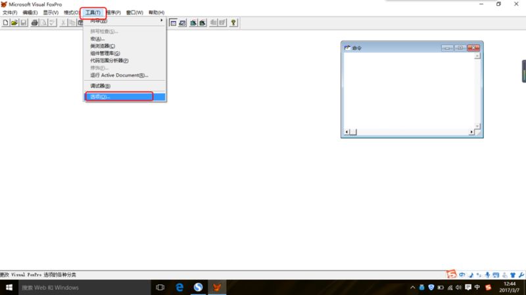The height and width of the screenshot is (295, 526).
Task: Open Sogou browser taskbar icon
Action: click(198, 287)
